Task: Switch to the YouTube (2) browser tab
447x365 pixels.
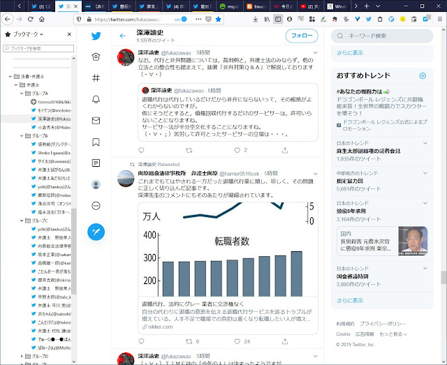Action: click(310, 6)
